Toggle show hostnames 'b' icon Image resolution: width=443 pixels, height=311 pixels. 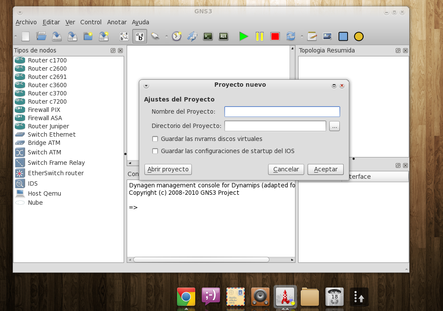(140, 36)
